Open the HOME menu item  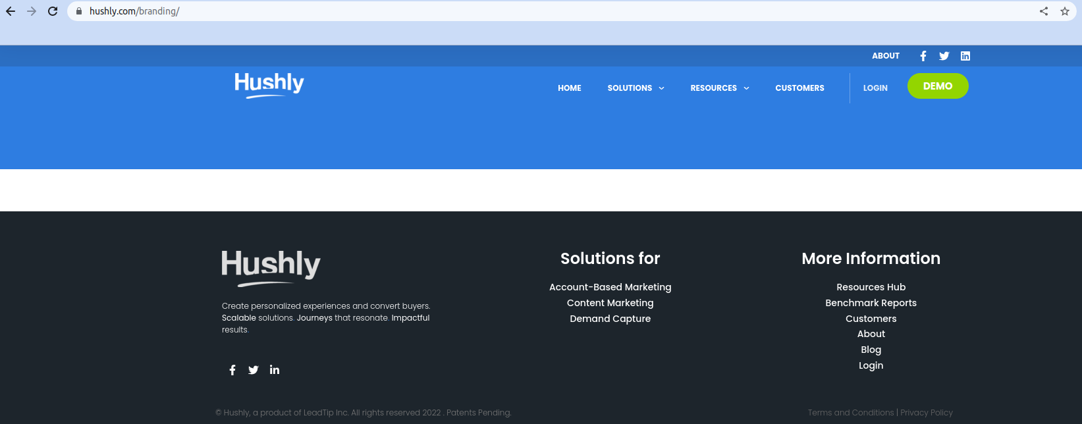[x=570, y=88]
